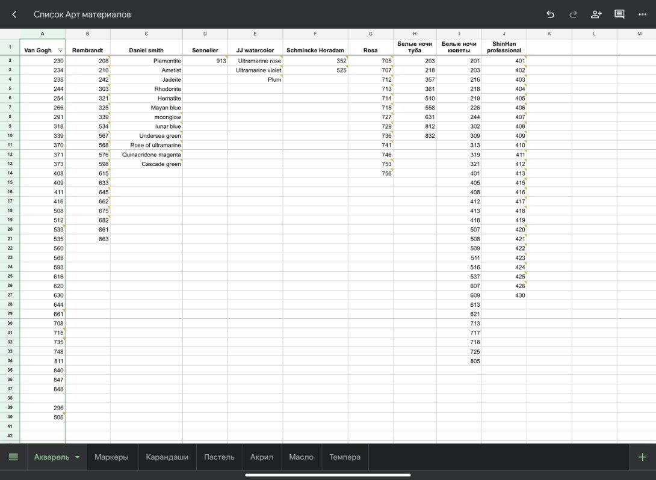Select the Plum cell
The height and width of the screenshot is (480, 656).
click(255, 79)
